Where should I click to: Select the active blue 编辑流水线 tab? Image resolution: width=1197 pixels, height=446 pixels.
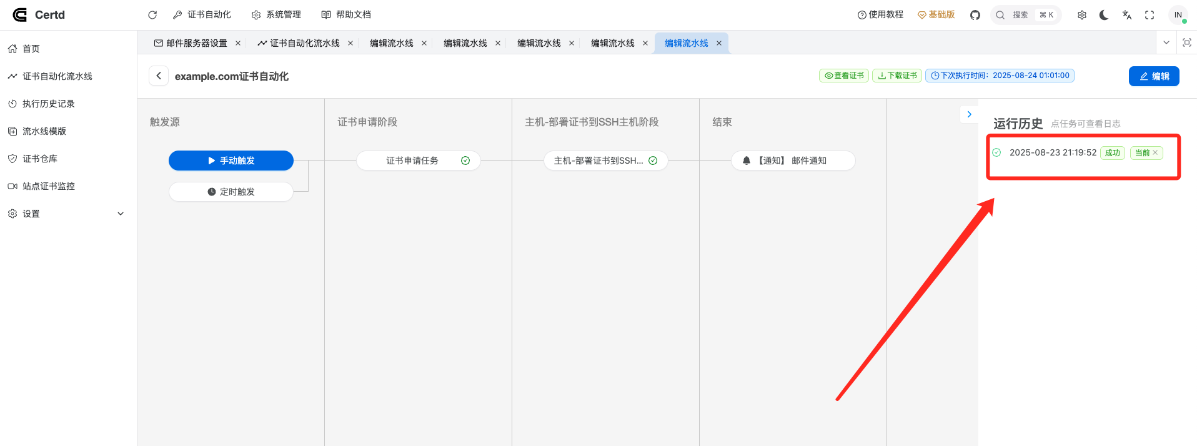point(687,43)
